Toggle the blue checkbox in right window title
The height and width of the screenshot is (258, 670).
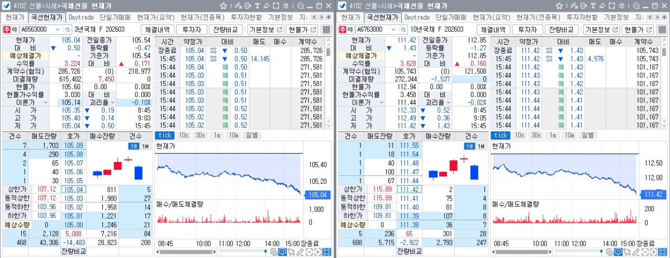point(342,6)
